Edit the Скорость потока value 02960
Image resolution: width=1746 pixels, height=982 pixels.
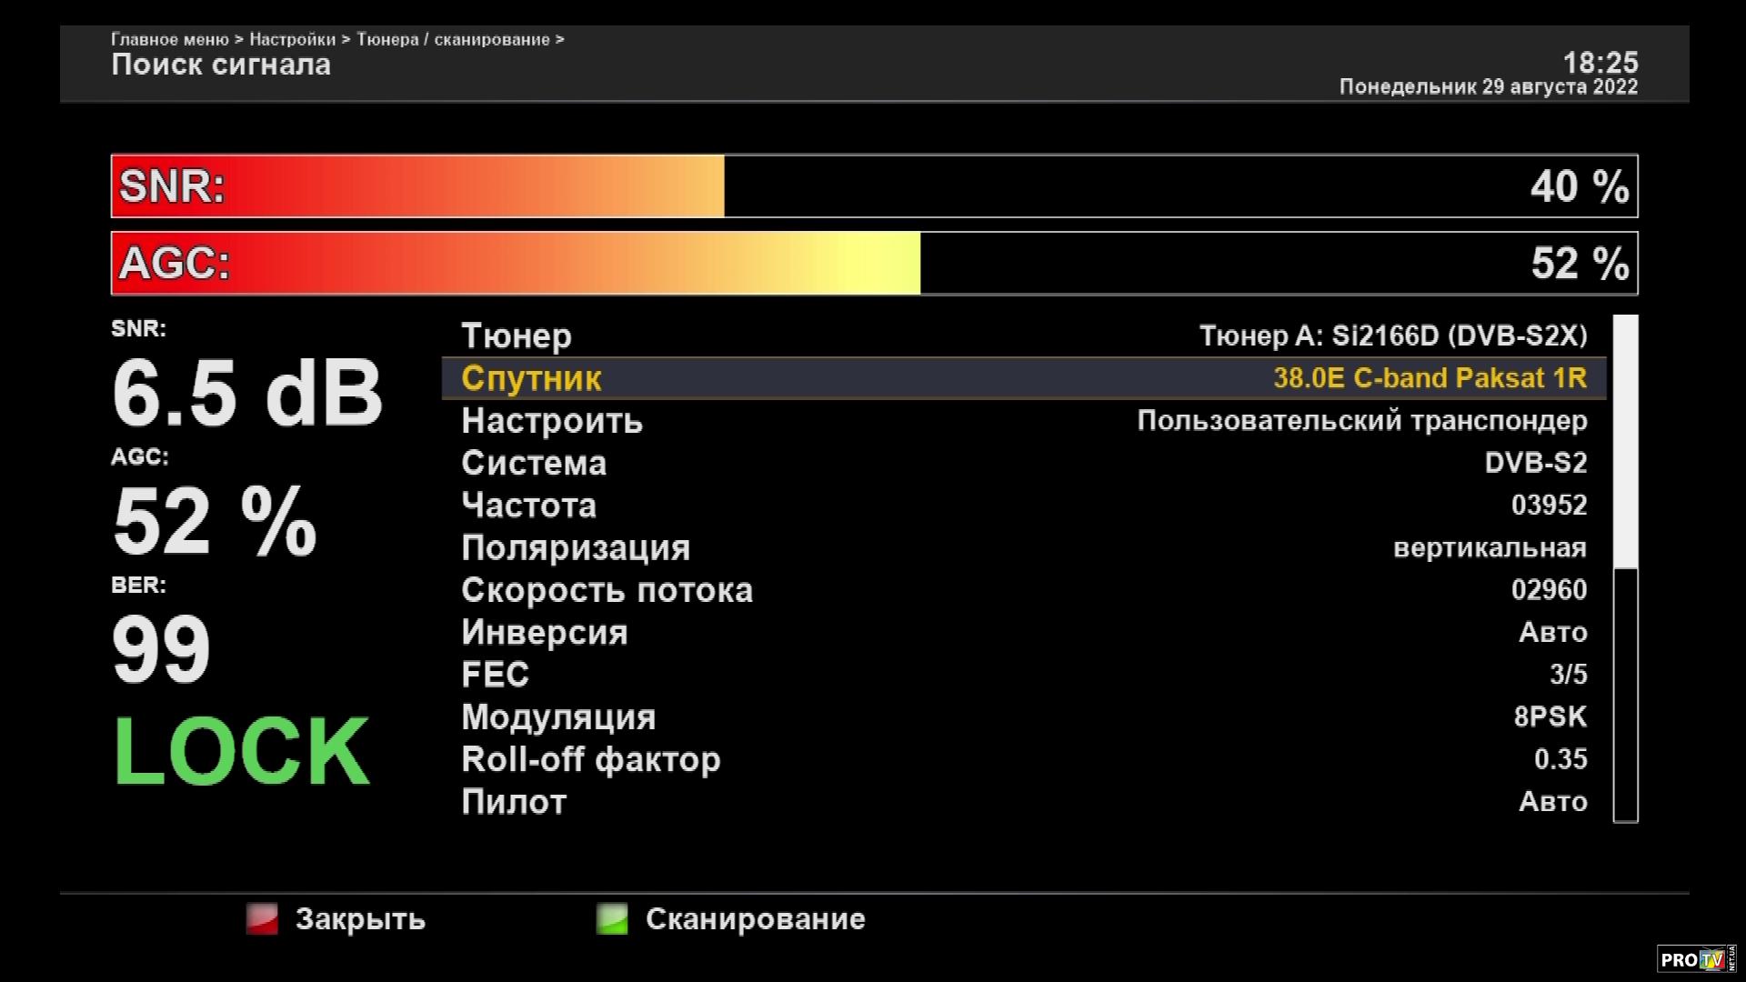pyautogui.click(x=1548, y=590)
